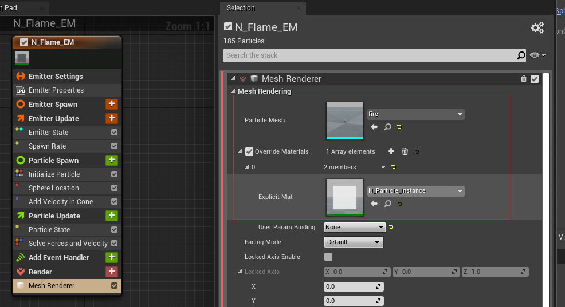Image resolution: width=565 pixels, height=307 pixels.
Task: Delete the Mesh Renderer with trash icon
Action: point(524,79)
